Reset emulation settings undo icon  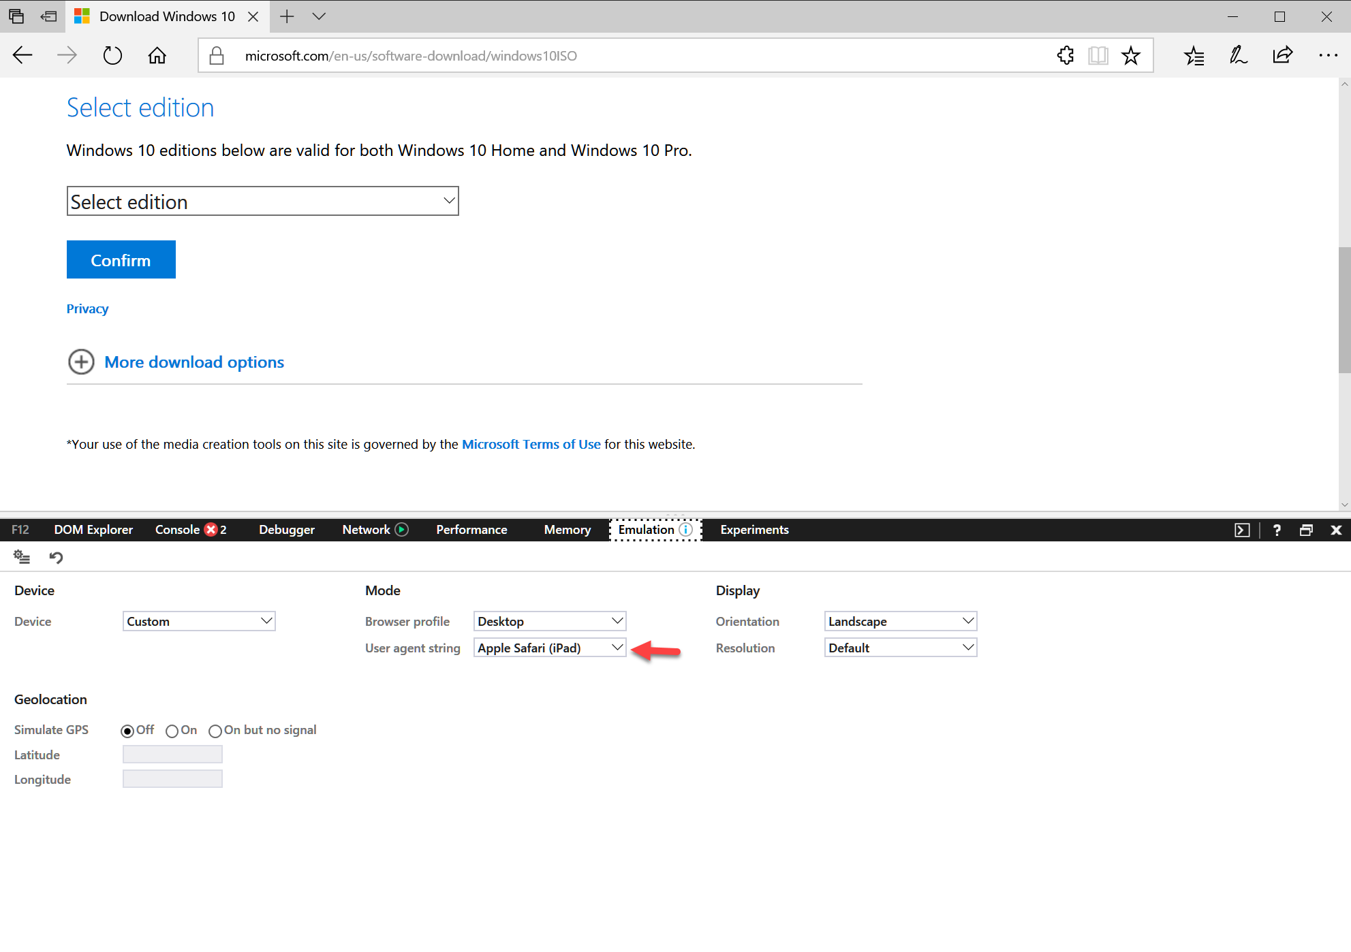(x=56, y=557)
